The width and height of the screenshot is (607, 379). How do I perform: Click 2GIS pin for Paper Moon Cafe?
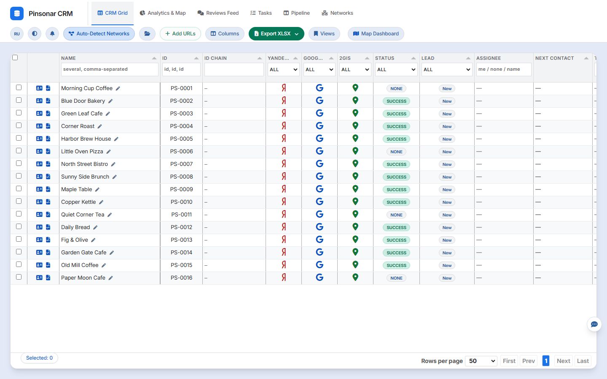pos(355,277)
